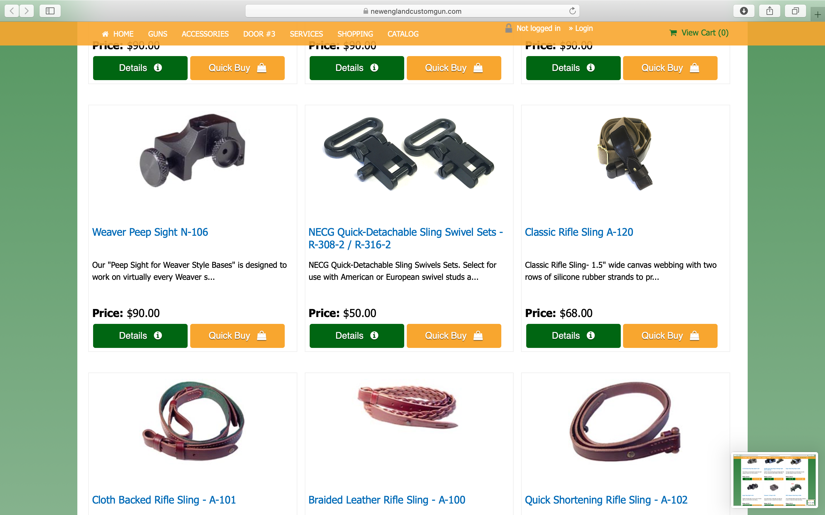View Details for Weaver Peep Sight N-106
The image size is (825, 515).
click(140, 336)
